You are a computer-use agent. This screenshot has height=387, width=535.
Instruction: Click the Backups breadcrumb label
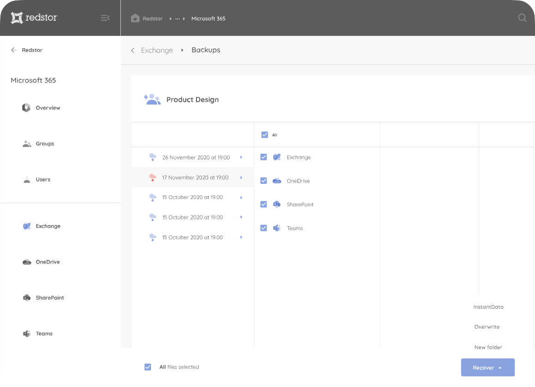(x=206, y=50)
